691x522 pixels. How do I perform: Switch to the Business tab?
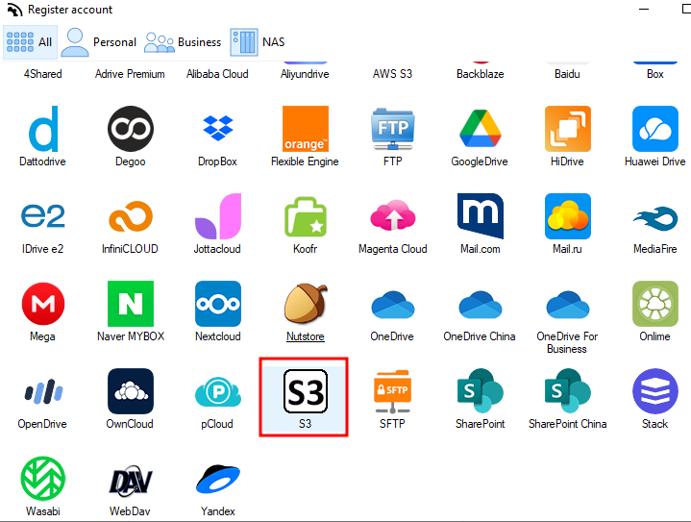183,42
